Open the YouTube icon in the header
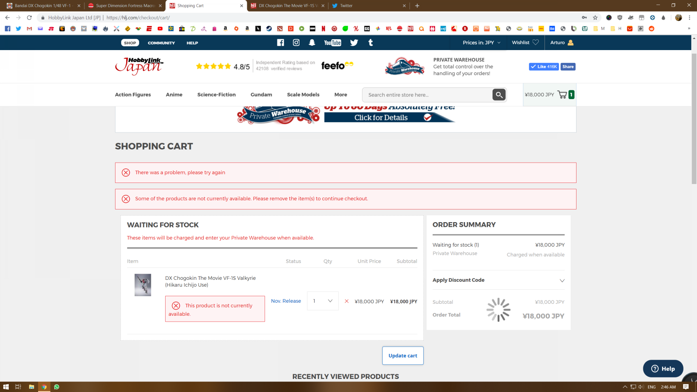The height and width of the screenshot is (392, 697). click(333, 43)
